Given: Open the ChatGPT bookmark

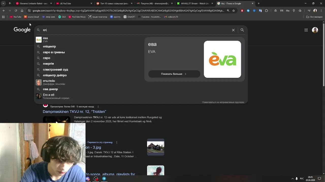Looking at the screenshot, I should pos(129,17).
